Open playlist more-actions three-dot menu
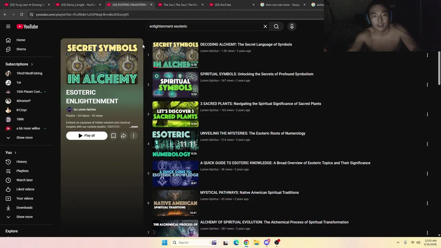This screenshot has height=248, width=441. click(134, 136)
